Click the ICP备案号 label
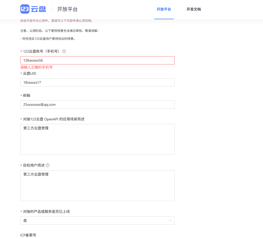263x239 pixels. (x=28, y=235)
